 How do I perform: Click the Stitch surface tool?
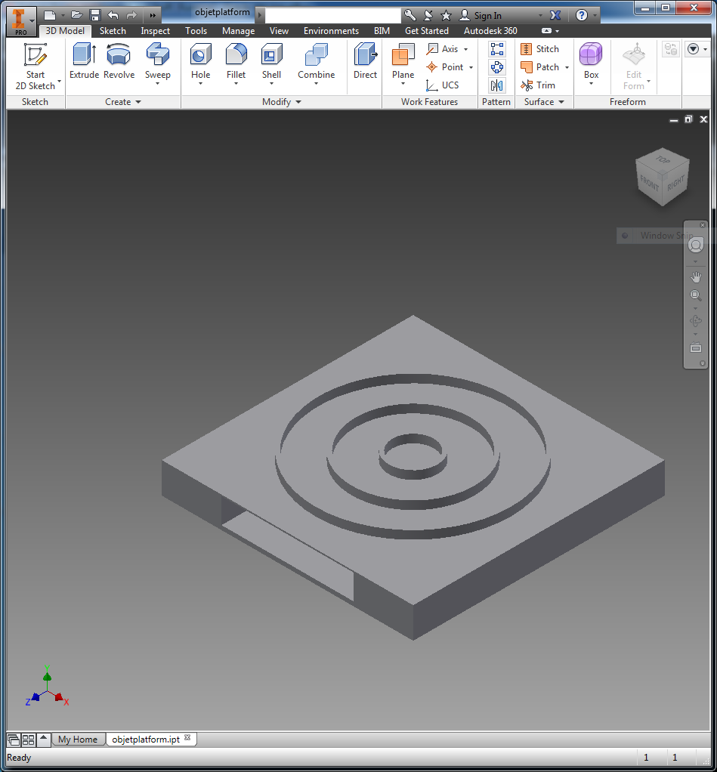point(539,49)
